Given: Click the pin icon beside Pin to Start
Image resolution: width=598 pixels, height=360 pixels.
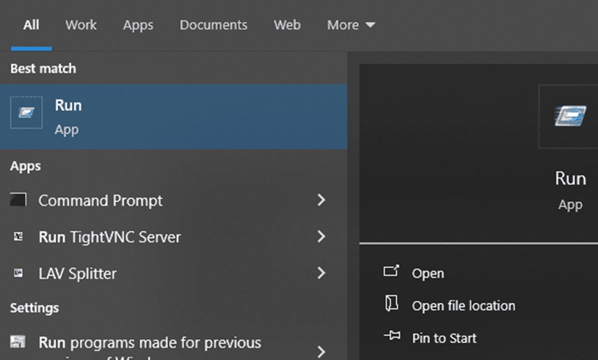Looking at the screenshot, I should pyautogui.click(x=391, y=337).
